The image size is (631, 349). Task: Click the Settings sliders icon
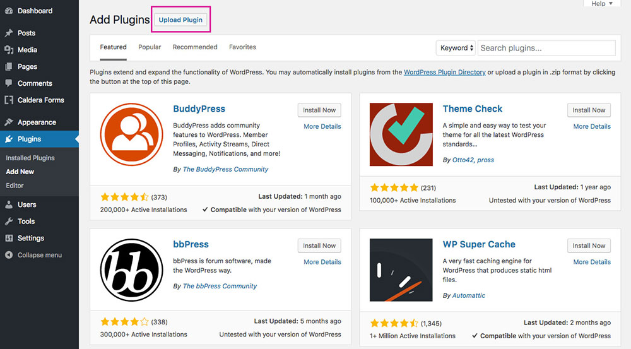[8, 239]
